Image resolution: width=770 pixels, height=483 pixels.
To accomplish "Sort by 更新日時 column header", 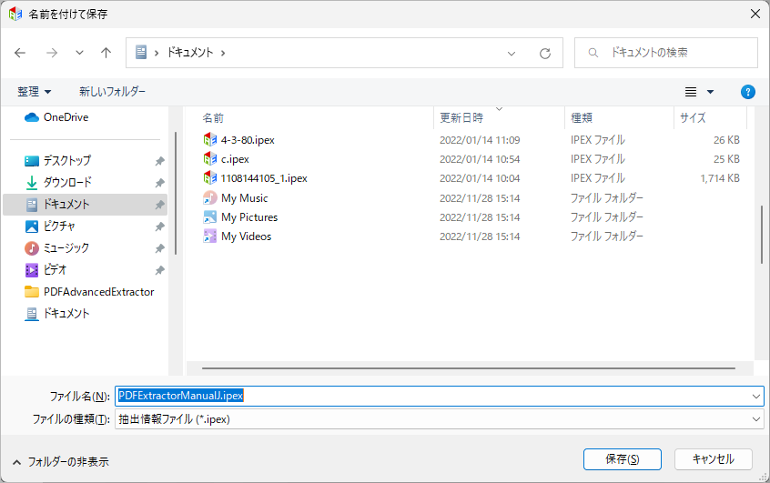I will (461, 118).
